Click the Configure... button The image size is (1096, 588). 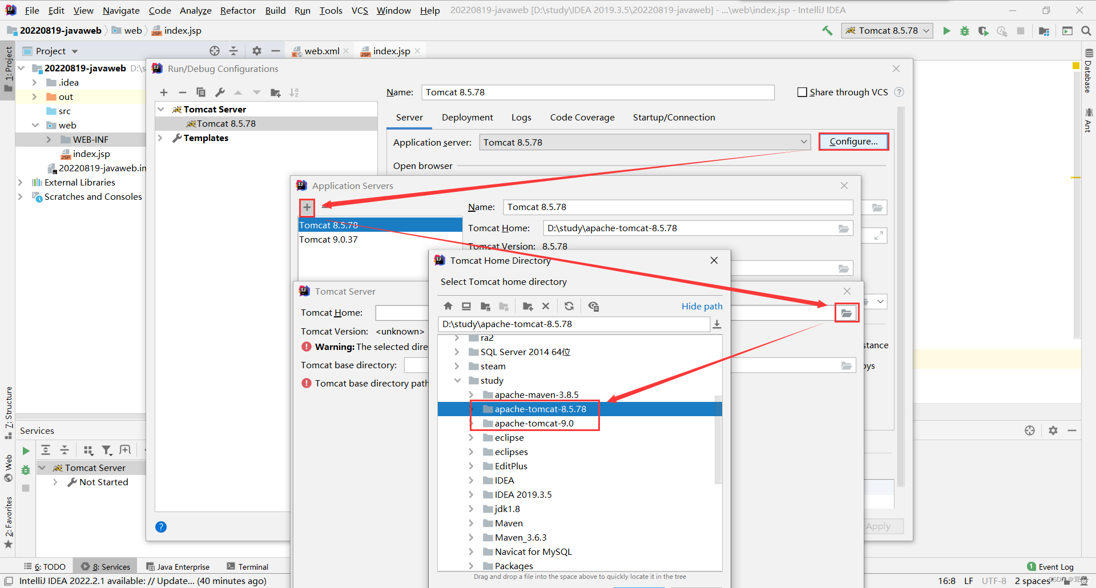(x=853, y=142)
